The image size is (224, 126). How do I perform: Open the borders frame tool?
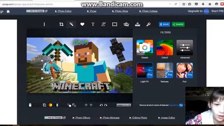click(115, 24)
